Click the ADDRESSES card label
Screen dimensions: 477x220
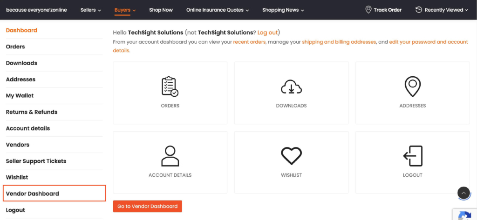point(413,106)
